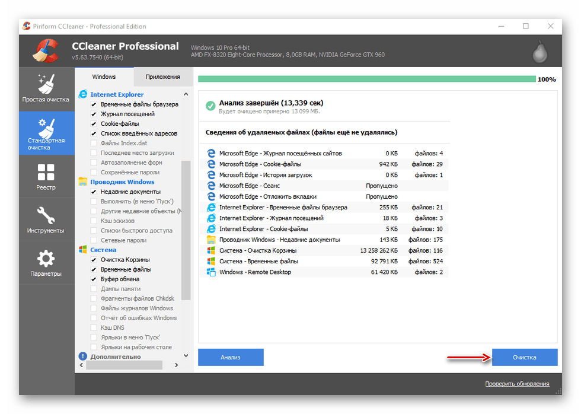581x414 pixels.
Task: Select the Дополнительно category header
Action: [x=116, y=356]
